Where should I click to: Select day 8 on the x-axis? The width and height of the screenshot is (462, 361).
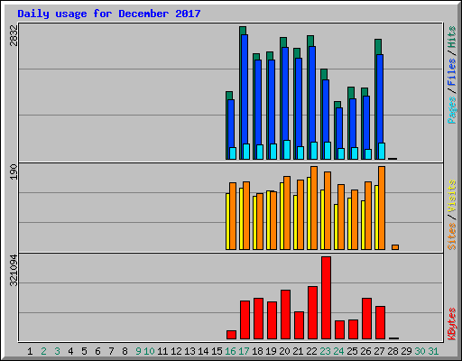[125, 351]
